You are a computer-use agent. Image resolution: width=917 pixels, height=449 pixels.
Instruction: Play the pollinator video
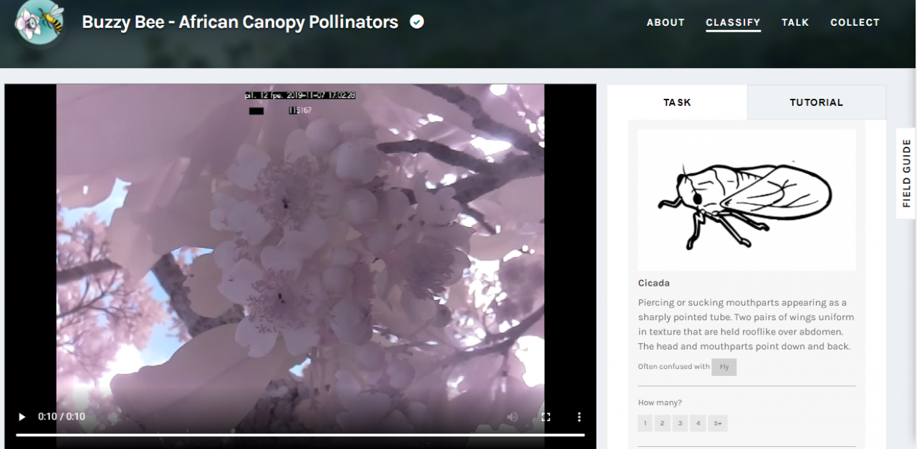[21, 417]
